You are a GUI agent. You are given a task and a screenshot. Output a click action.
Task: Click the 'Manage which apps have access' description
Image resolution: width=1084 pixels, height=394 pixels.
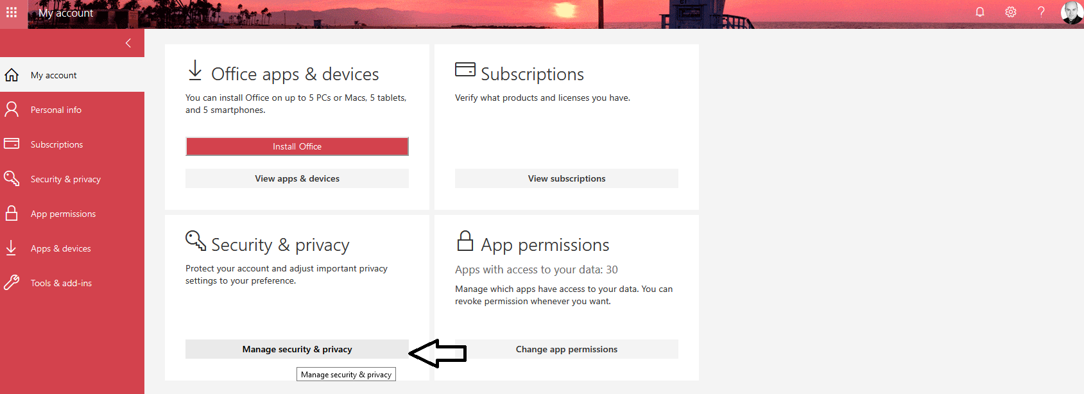click(x=564, y=295)
